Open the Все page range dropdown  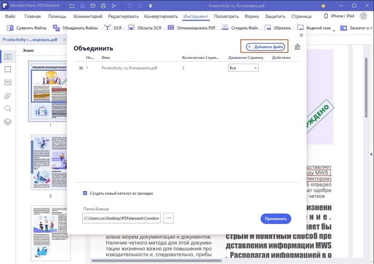pos(243,68)
